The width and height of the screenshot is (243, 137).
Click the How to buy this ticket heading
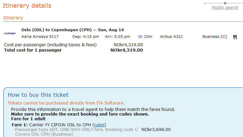coord(38,95)
